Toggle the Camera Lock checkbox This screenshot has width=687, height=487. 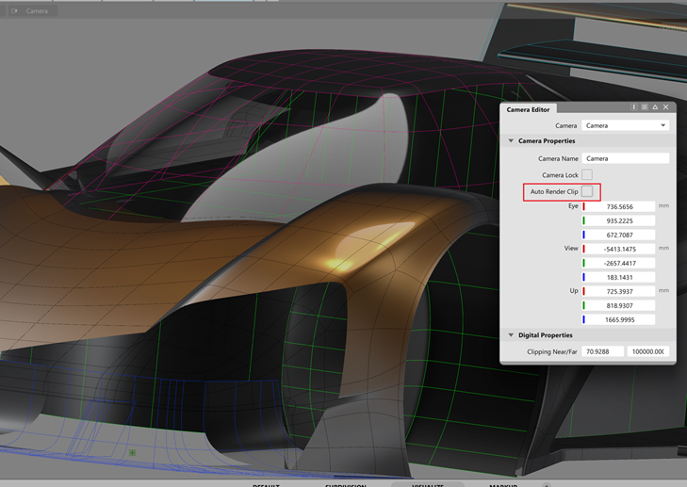tap(587, 175)
